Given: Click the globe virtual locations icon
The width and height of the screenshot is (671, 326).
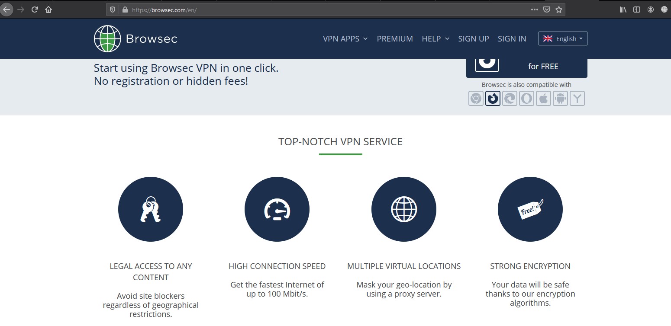Looking at the screenshot, I should (404, 209).
